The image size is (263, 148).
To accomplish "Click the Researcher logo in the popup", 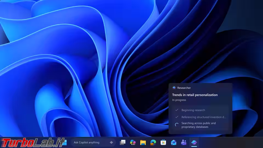I will [x=174, y=88].
